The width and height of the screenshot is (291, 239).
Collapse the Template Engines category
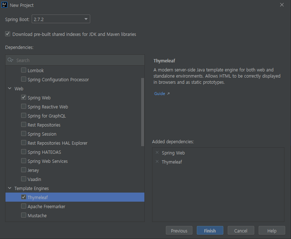pyautogui.click(x=10, y=188)
